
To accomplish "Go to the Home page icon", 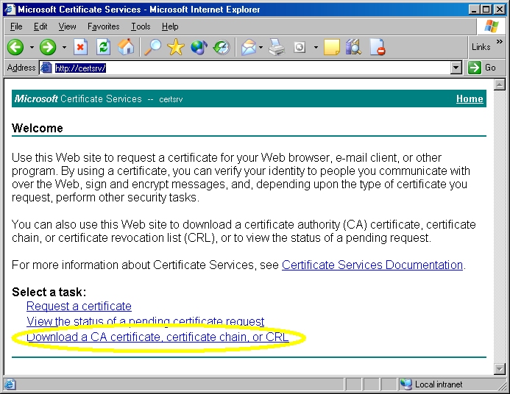I will [126, 47].
